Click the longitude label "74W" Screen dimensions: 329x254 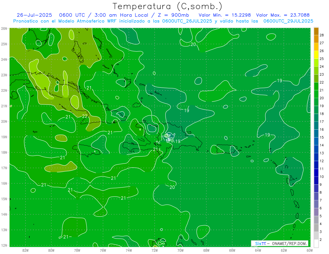pos(129,250)
